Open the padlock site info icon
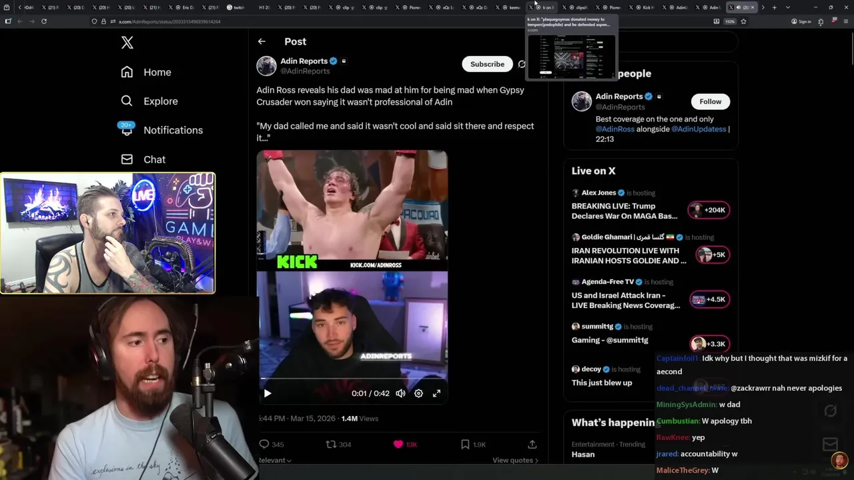854x480 pixels. click(x=103, y=21)
